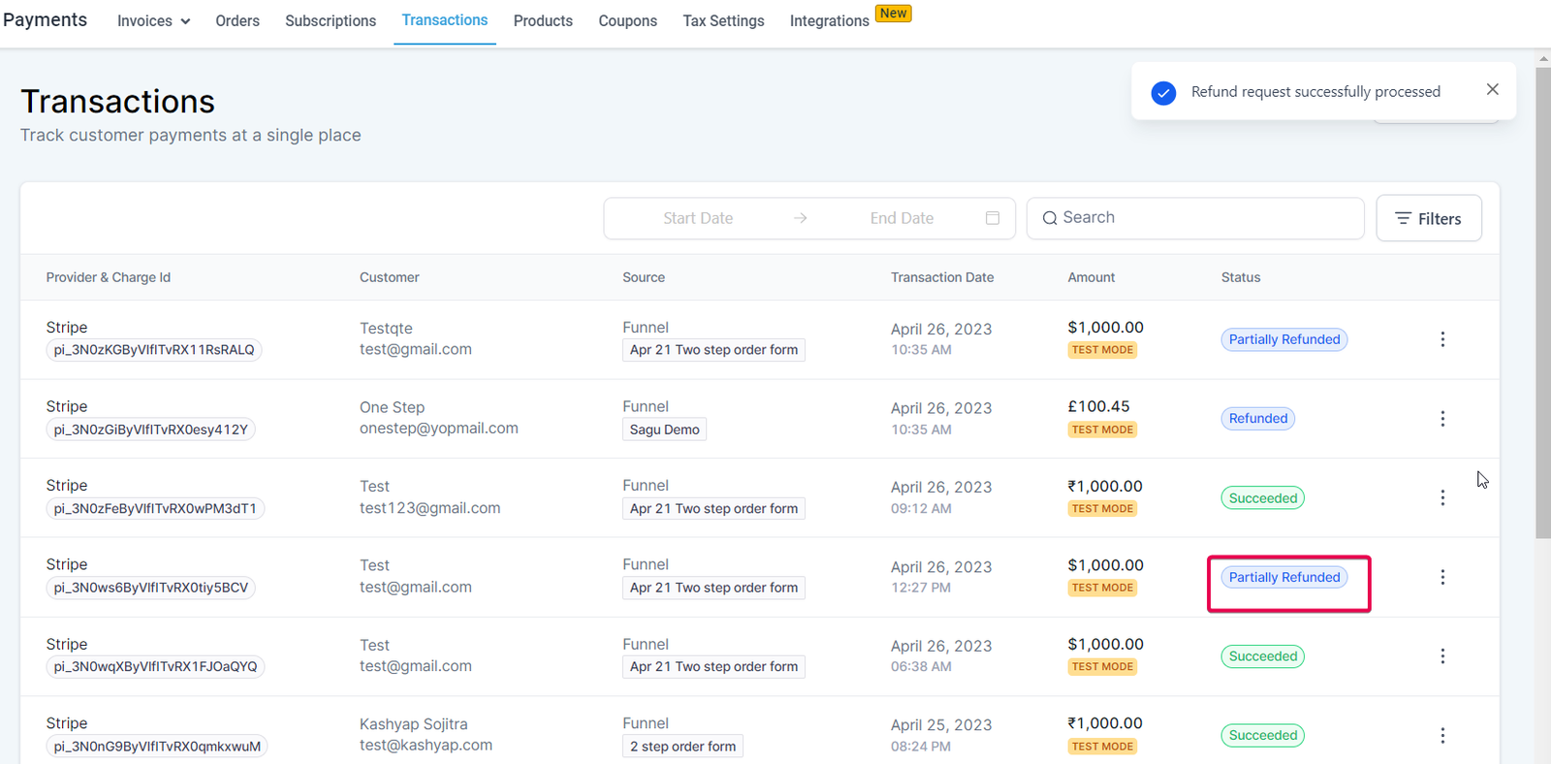Open actions menu for 12:27 PM transaction
The height and width of the screenshot is (764, 1551).
coord(1442,577)
